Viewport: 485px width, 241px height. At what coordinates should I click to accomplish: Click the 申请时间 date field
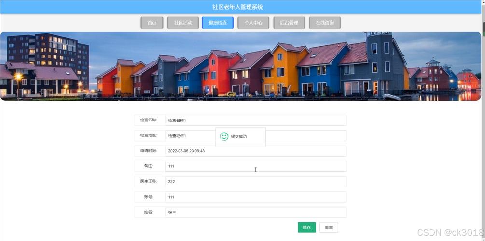coord(255,151)
